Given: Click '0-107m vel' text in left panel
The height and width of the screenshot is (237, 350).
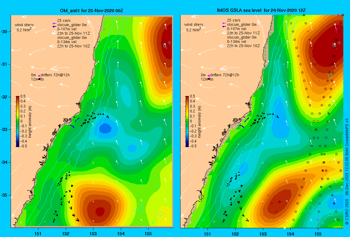Looking at the screenshot, I should pos(67,29).
